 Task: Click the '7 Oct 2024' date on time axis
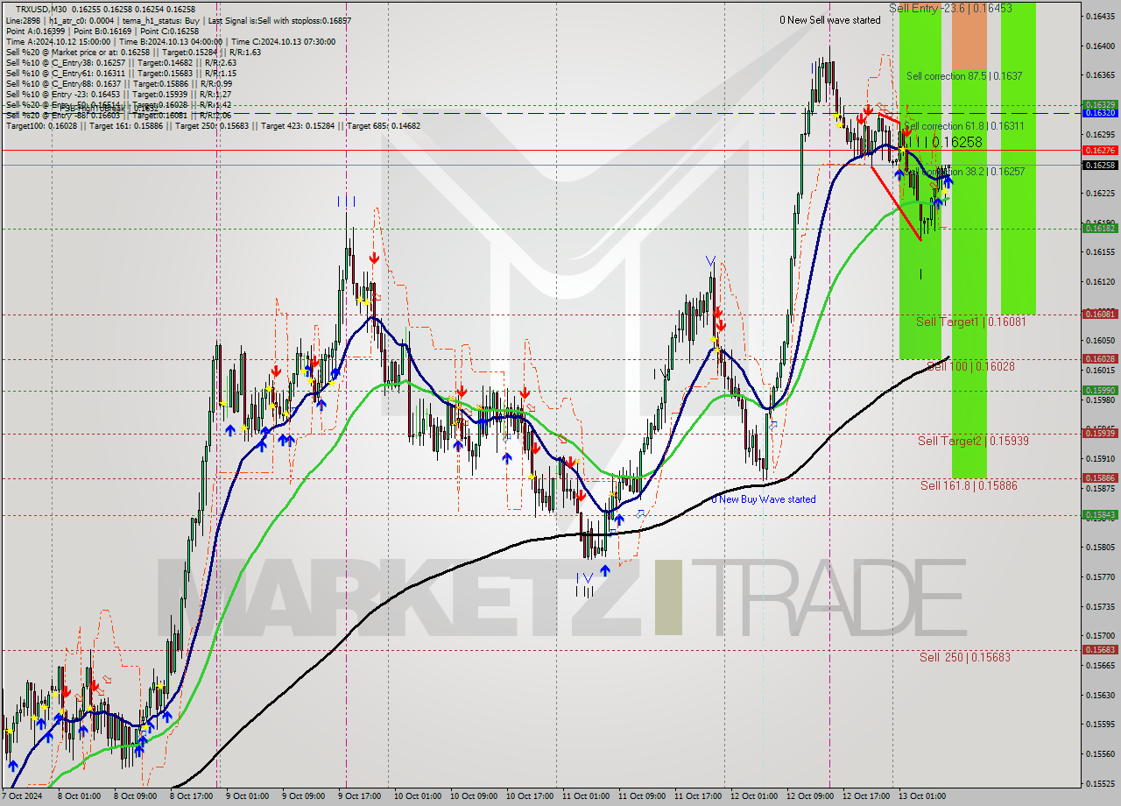[x=23, y=796]
